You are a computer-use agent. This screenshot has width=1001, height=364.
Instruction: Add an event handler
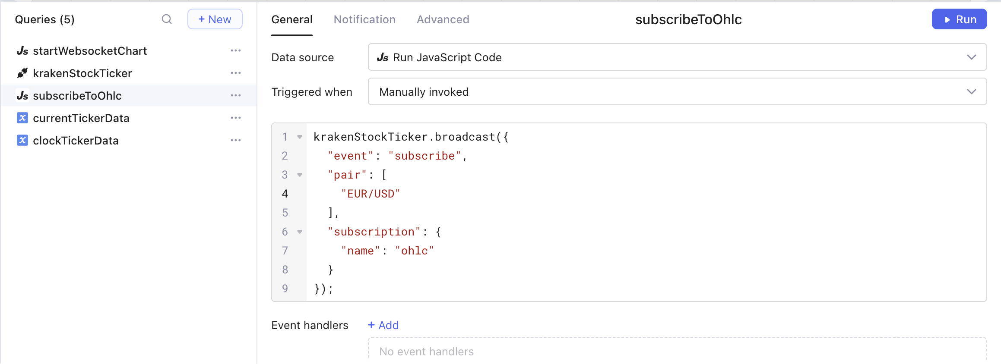[x=383, y=325]
